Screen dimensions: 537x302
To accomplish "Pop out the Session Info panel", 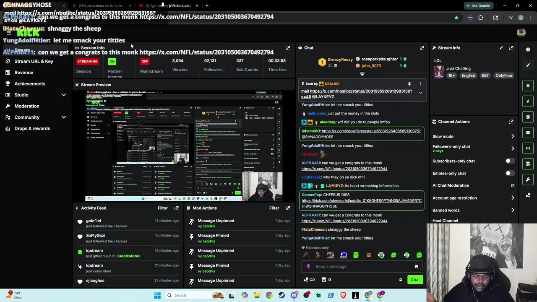I will click(x=288, y=48).
